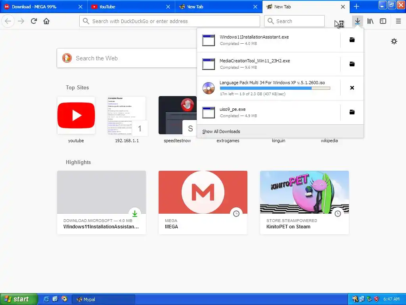Open the kinguin top site link

(x=279, y=141)
